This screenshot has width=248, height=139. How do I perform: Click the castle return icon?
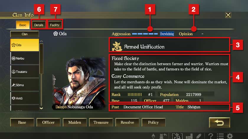point(163,136)
